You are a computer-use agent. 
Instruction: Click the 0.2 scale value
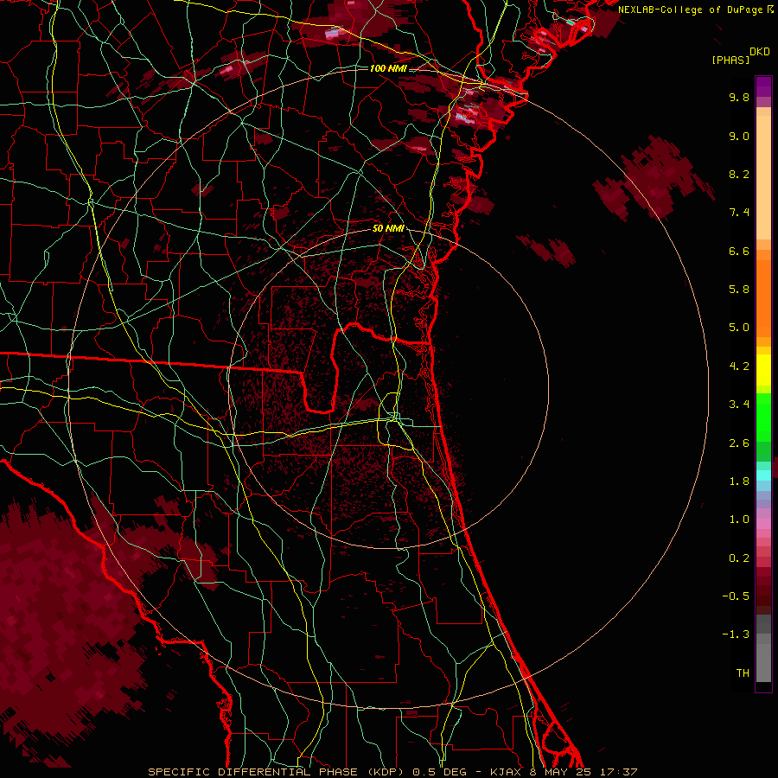[739, 558]
